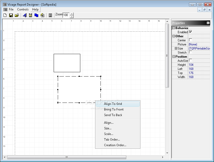Click the top-middle resize handle of selection
Image resolution: width=214 pixels, height=162 pixels.
click(79, 76)
